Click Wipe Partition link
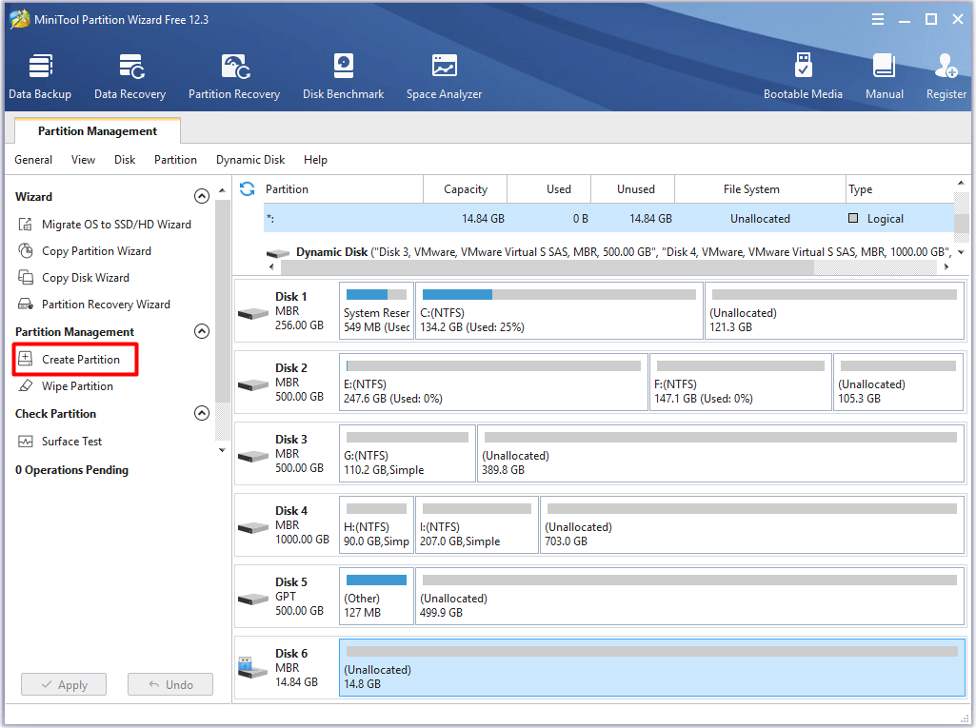976x728 pixels. [x=77, y=385]
